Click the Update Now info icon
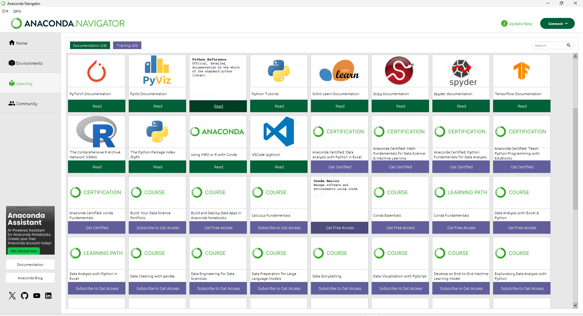This screenshot has width=583, height=316. (x=504, y=23)
